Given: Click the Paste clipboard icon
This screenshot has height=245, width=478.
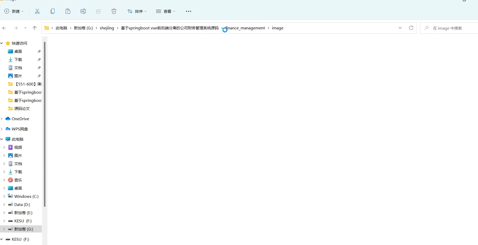Looking at the screenshot, I should click(x=68, y=11).
